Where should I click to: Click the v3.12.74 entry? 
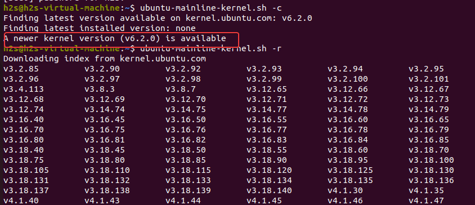24,109
